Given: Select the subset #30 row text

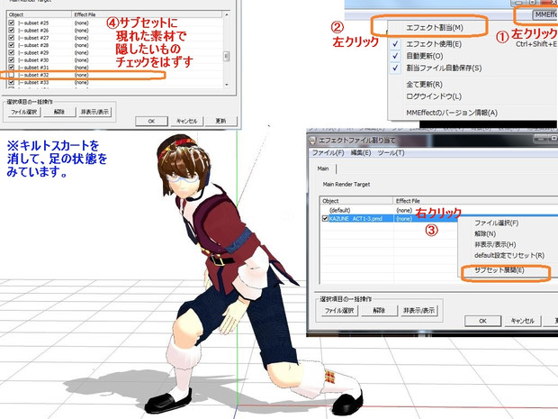Looking at the screenshot, I should 36,59.
